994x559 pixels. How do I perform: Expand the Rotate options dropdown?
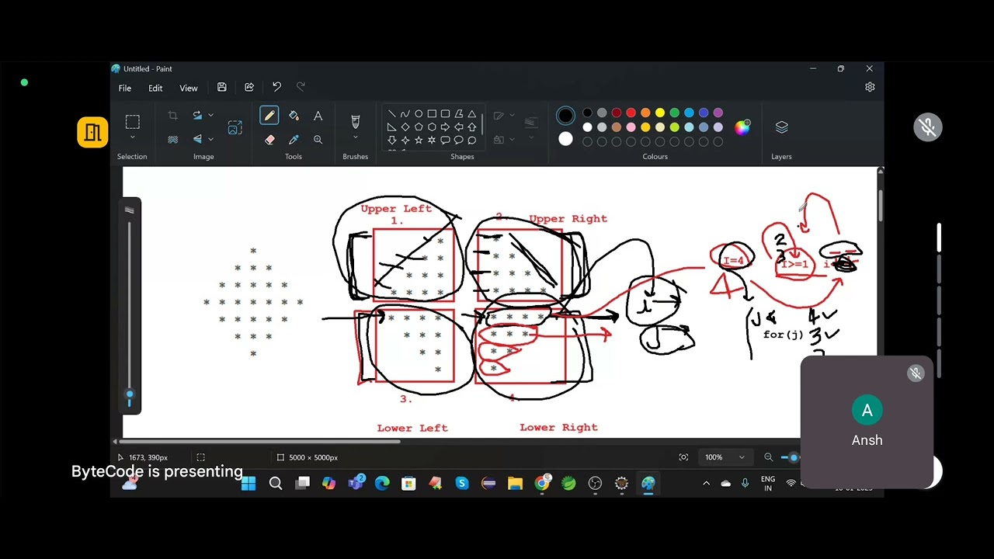pos(210,116)
